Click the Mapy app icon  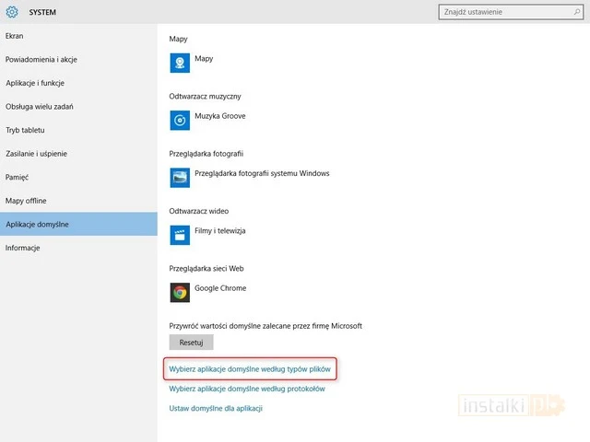point(180,63)
